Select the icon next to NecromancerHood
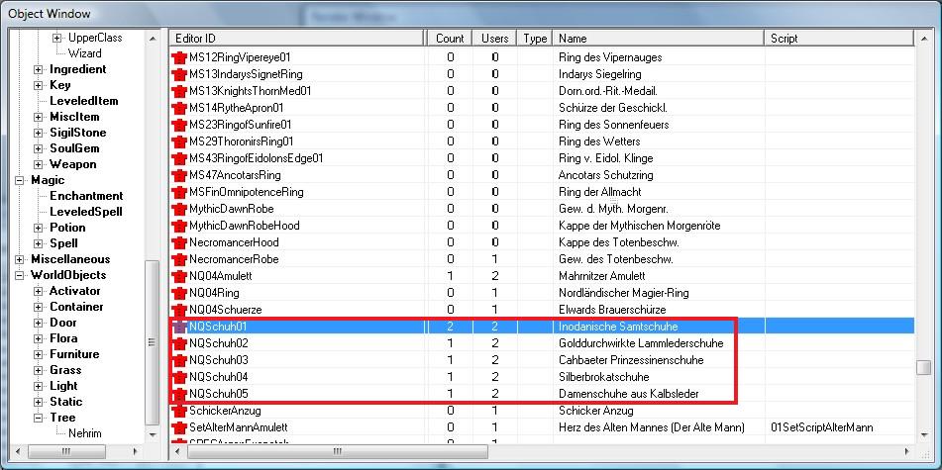This screenshot has height=470, width=942. 180,242
